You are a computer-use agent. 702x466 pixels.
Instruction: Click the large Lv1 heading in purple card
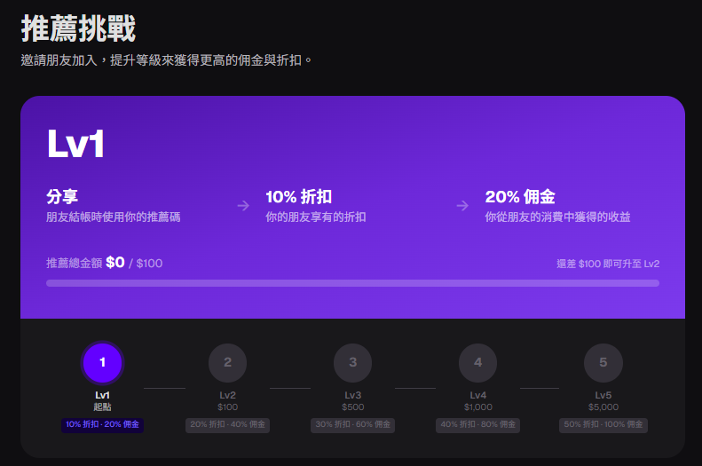(x=75, y=144)
